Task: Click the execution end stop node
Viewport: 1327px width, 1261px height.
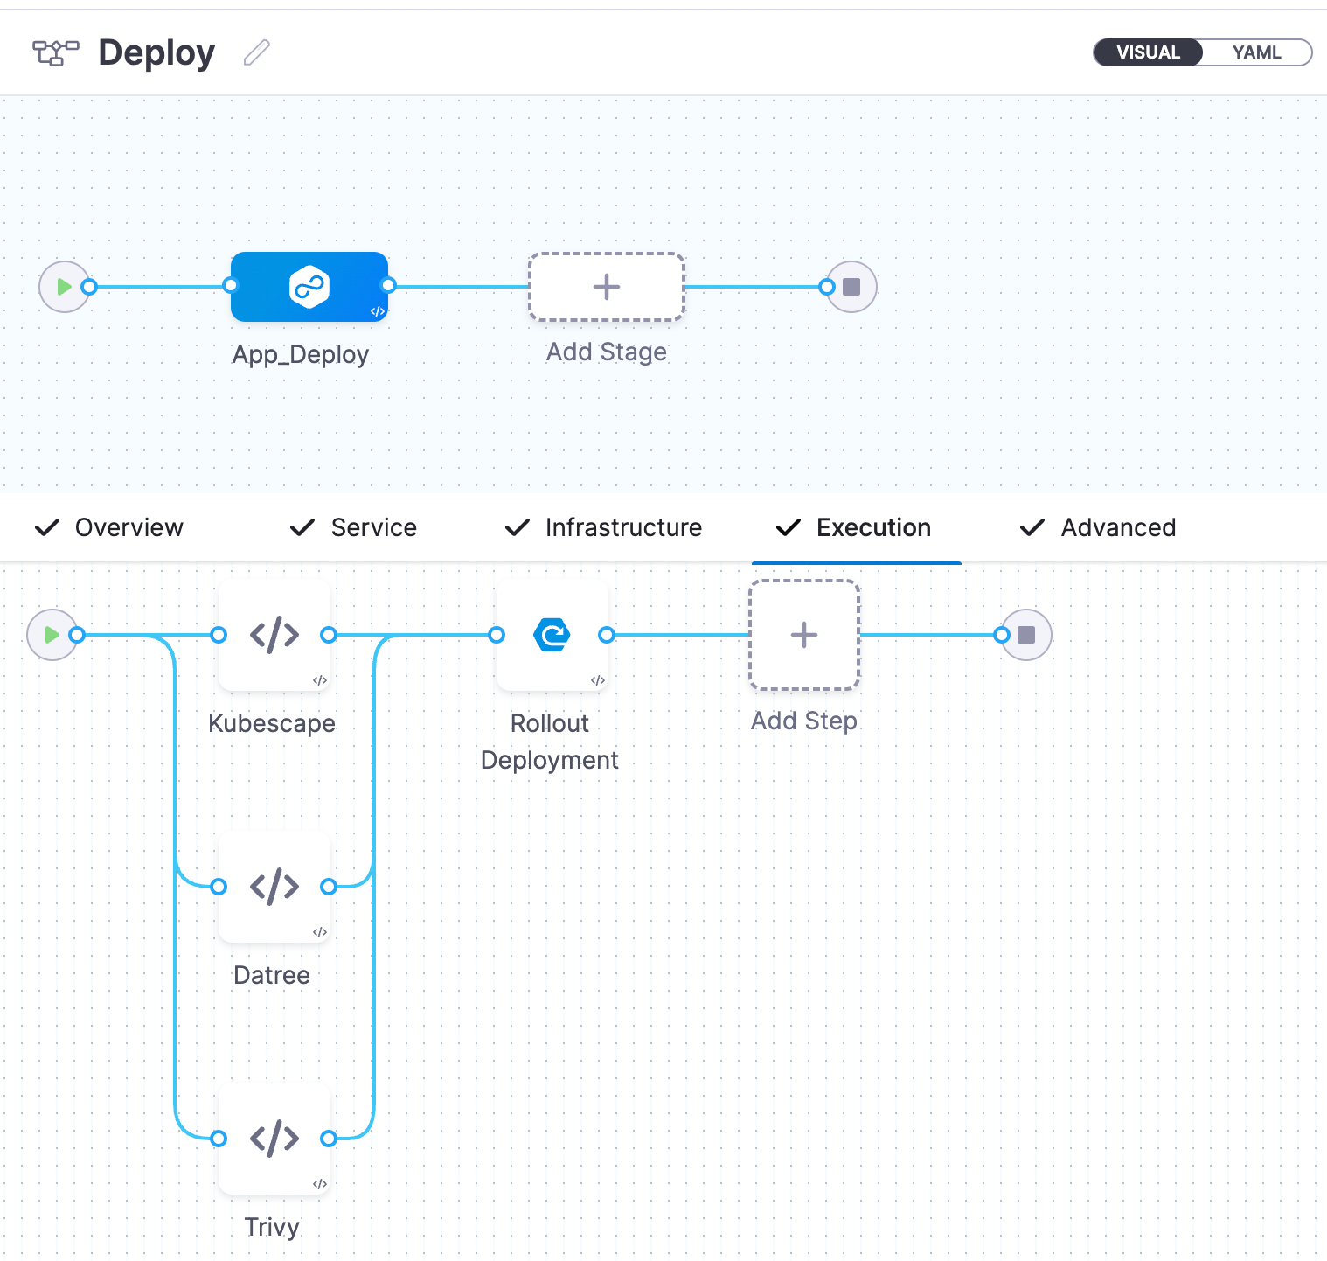Action: [x=1026, y=635]
